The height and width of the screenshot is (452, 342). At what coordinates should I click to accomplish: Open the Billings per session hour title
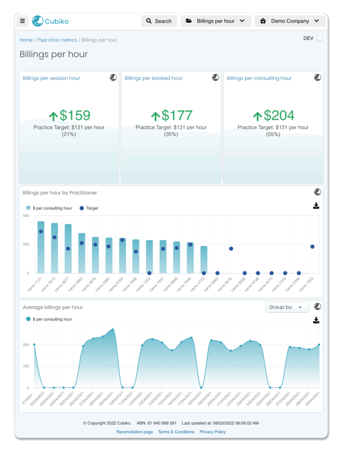pos(51,78)
